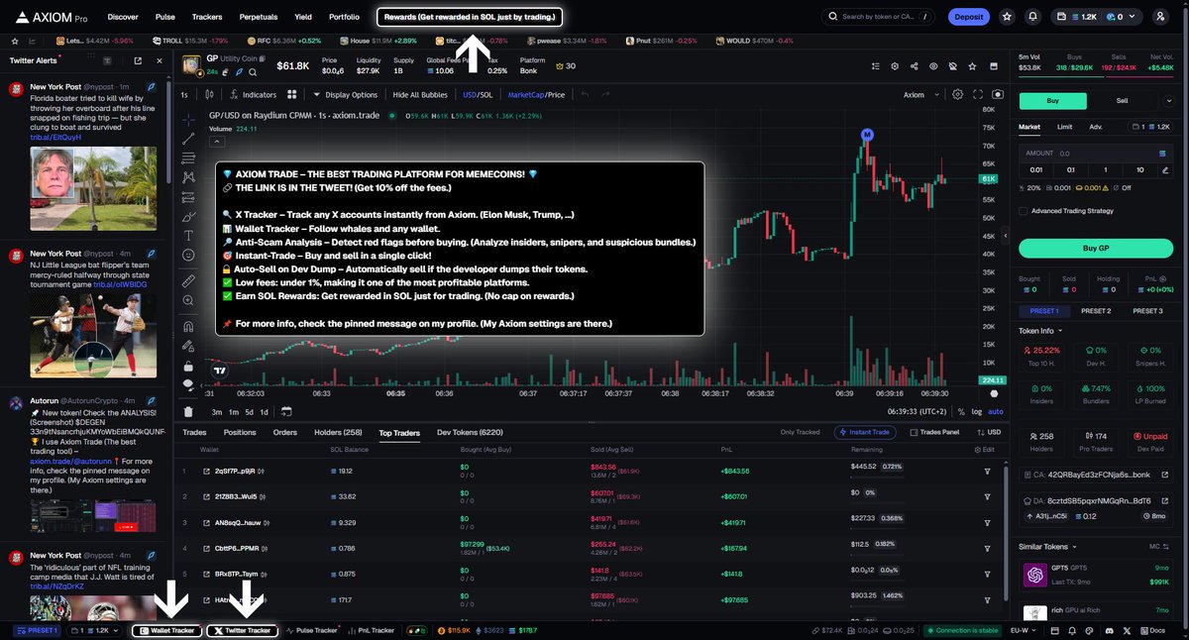Open the Discover menu

(123, 17)
